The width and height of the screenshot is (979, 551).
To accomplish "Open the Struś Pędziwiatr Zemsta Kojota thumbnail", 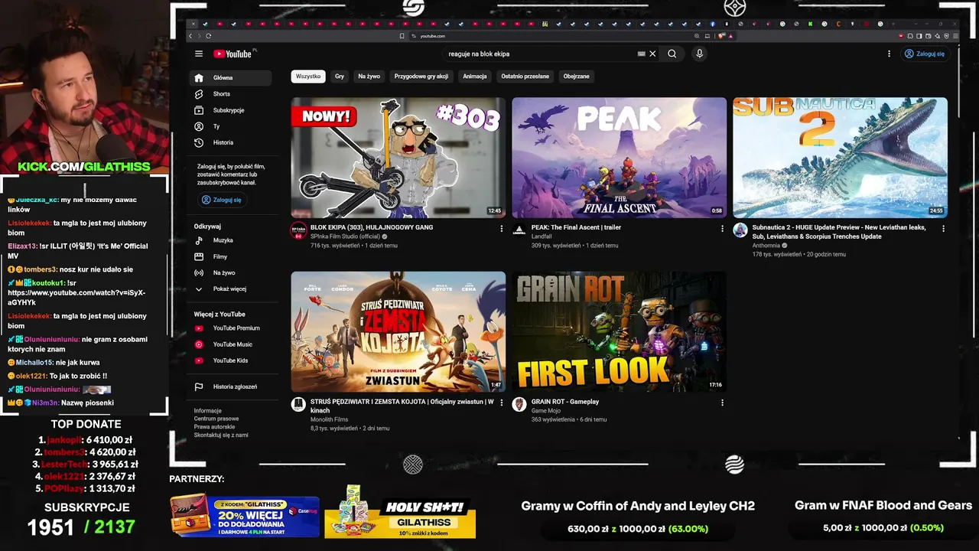I will 398,331.
